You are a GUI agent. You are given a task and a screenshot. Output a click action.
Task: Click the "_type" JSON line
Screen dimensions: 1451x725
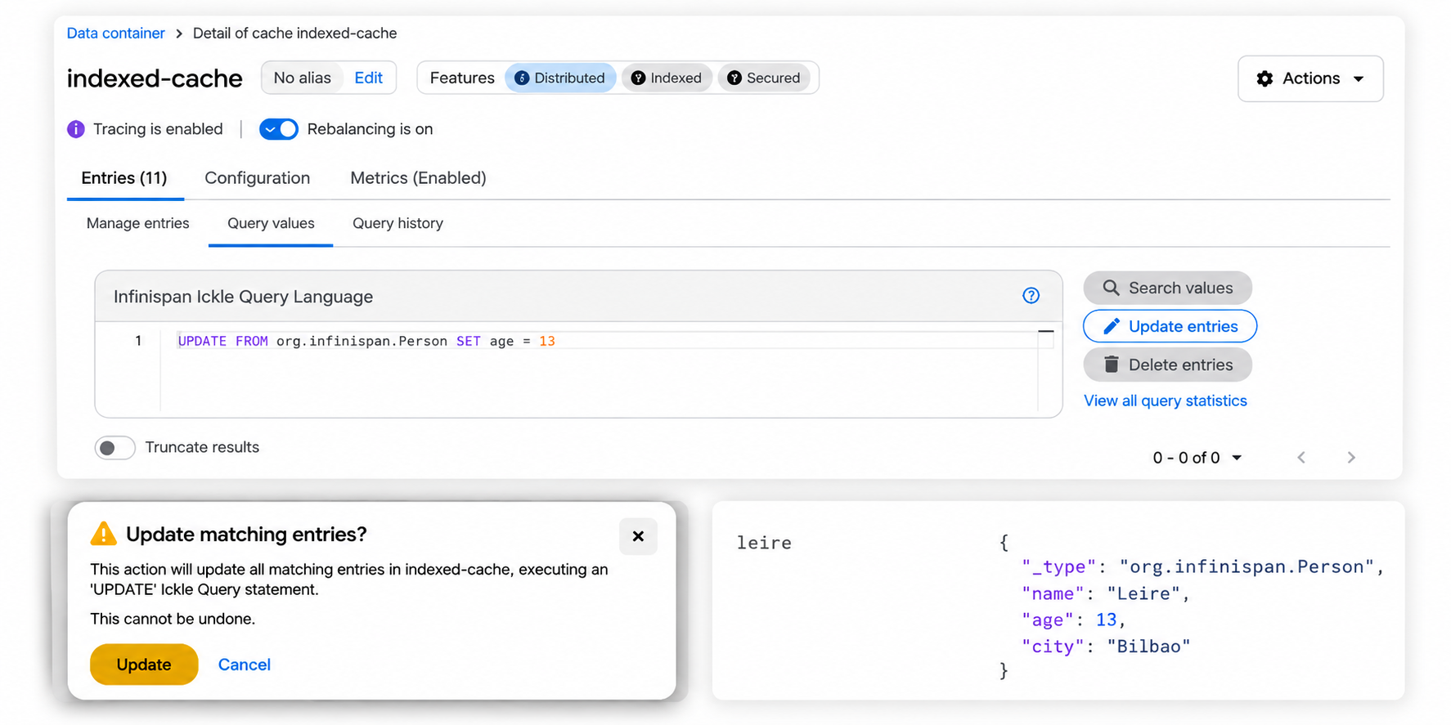point(1202,566)
